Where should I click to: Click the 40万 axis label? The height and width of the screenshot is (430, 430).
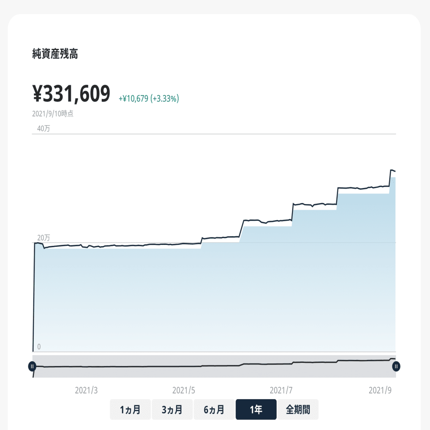(44, 128)
